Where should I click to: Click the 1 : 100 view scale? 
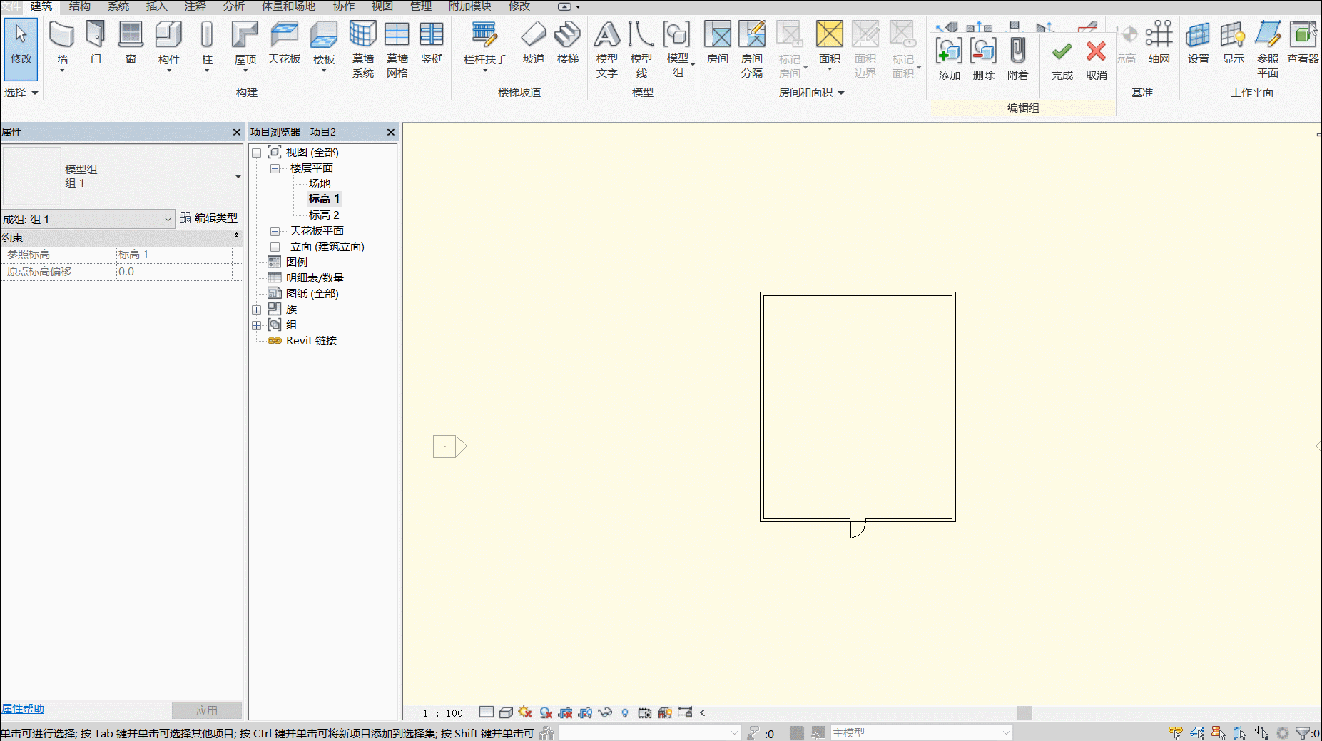(443, 713)
